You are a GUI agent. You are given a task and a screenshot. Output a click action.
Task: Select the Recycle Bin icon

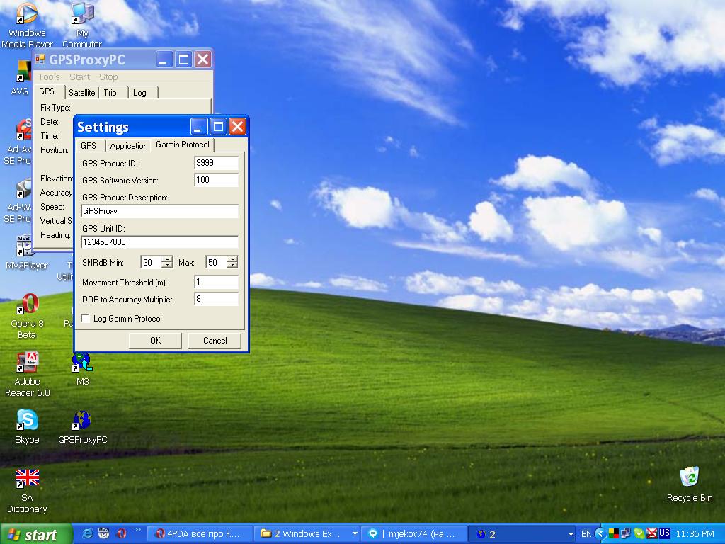(x=690, y=484)
